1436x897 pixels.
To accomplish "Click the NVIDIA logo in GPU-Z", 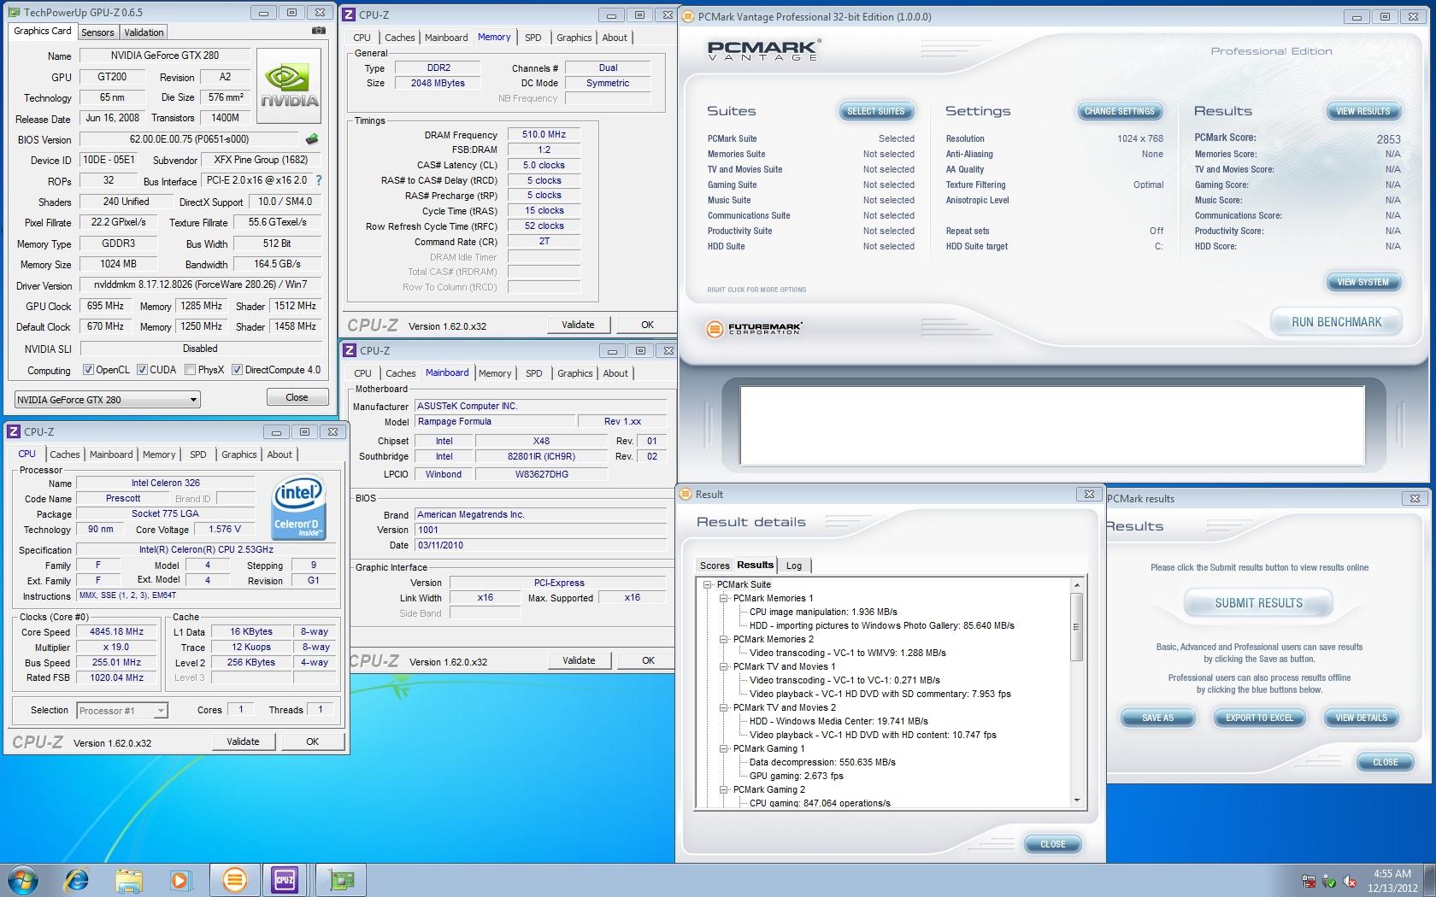I will tap(290, 88).
